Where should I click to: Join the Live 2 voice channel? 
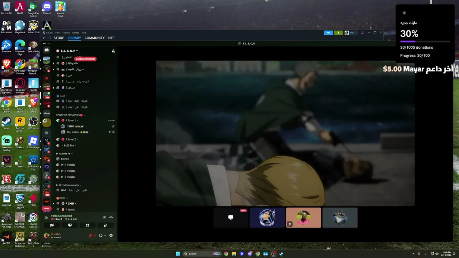85,139
